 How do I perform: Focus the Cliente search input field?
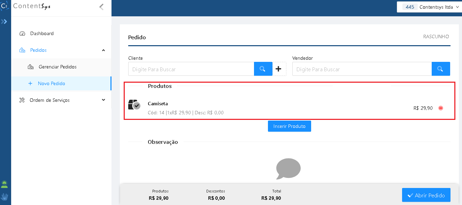tap(191, 69)
